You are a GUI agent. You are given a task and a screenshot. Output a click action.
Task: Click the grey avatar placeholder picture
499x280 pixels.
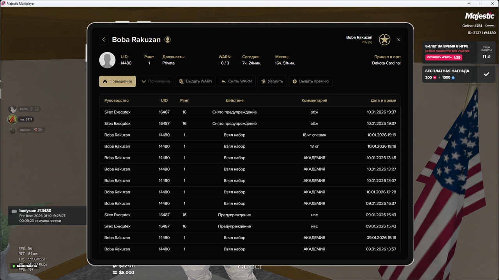[x=107, y=60]
